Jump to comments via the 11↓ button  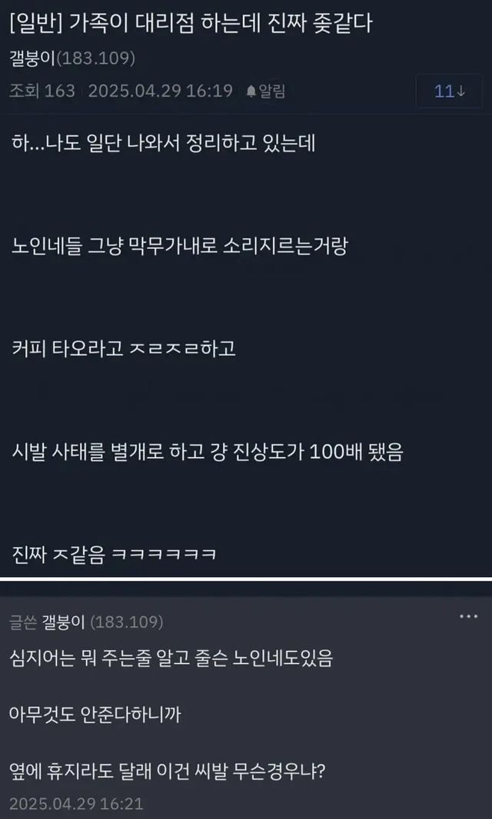pyautogui.click(x=450, y=91)
